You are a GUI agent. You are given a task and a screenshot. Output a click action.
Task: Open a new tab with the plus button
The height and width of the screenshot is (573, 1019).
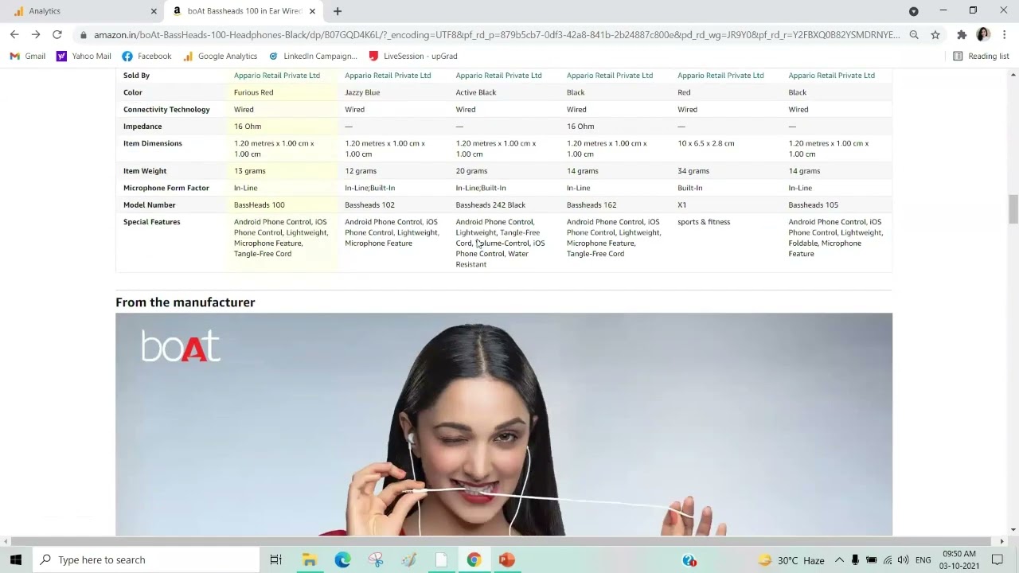pyautogui.click(x=338, y=11)
